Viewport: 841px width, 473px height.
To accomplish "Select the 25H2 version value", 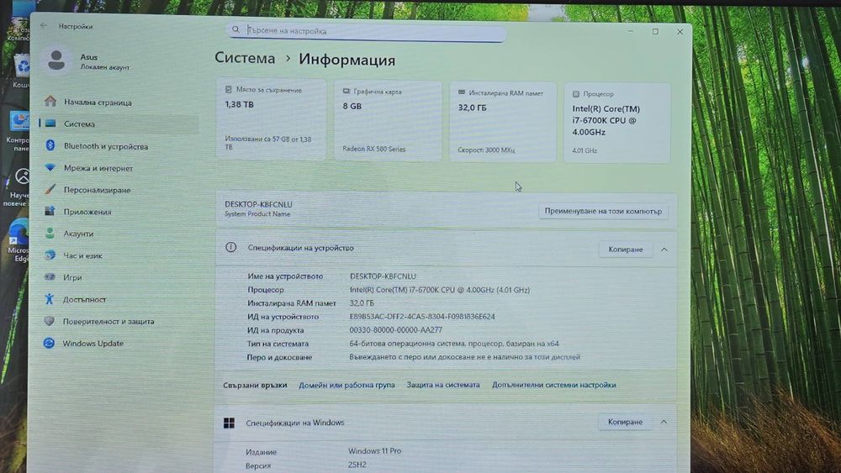I will (357, 465).
